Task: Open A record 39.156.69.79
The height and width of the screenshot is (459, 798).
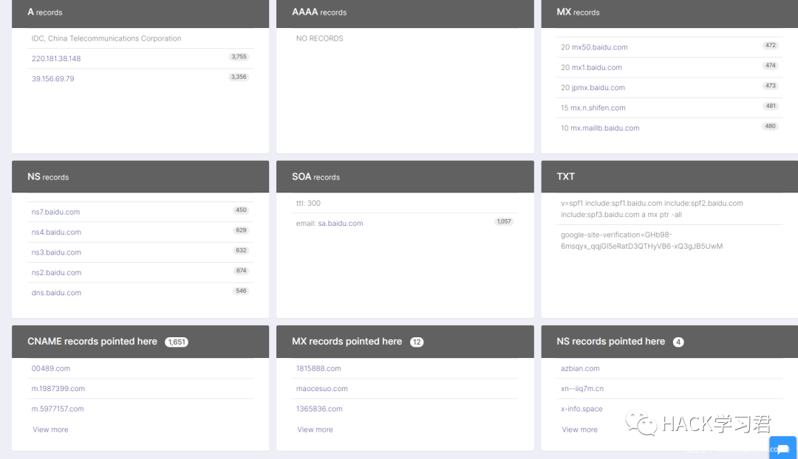Action: pyautogui.click(x=53, y=79)
